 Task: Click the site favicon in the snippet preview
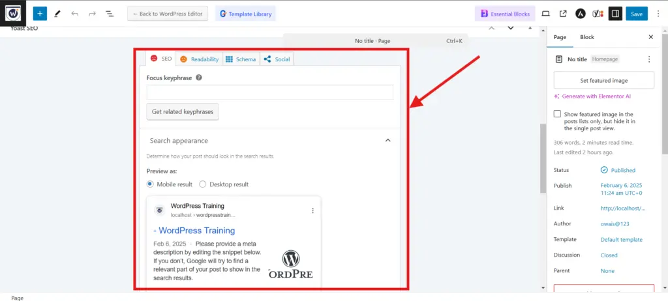[x=160, y=210]
